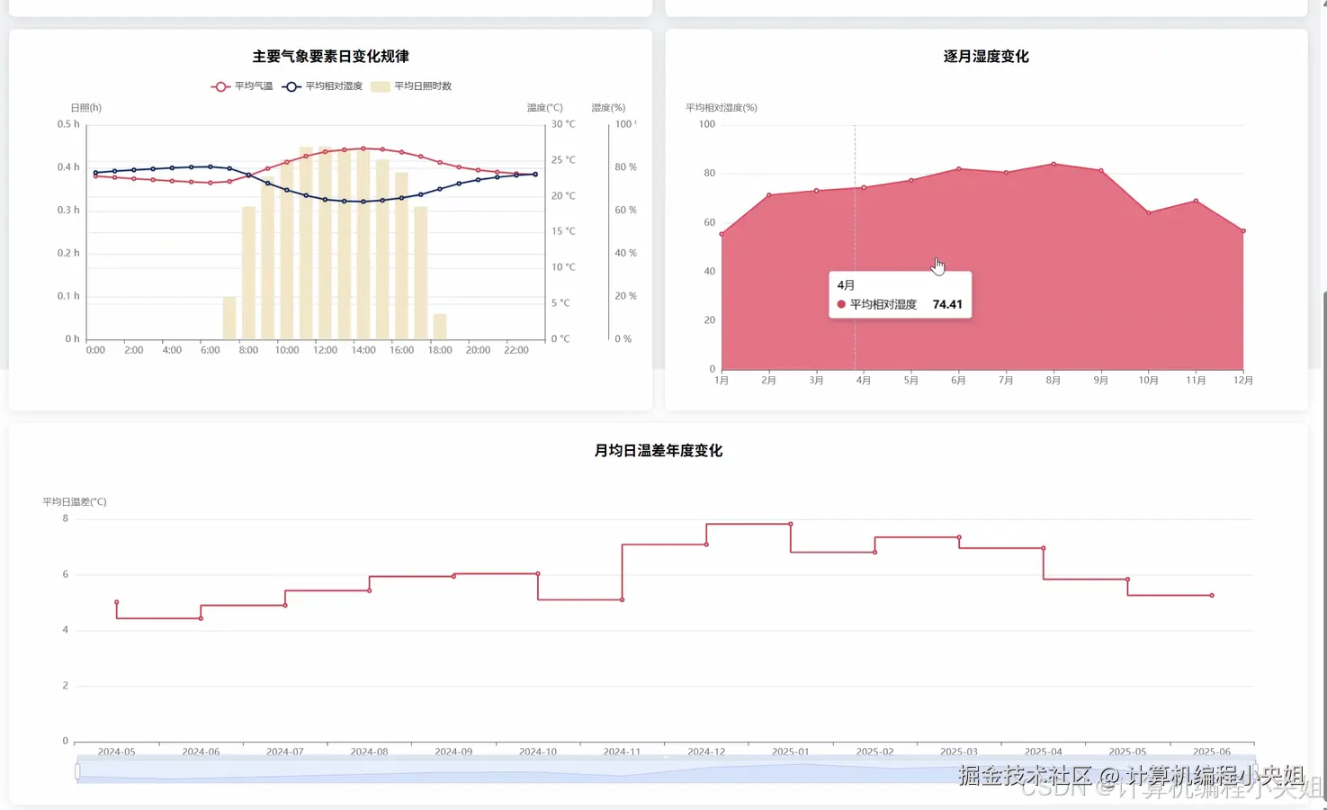Click the 平均相对湿度 dark blue legend marker icon
The height and width of the screenshot is (810, 1327).
pyautogui.click(x=291, y=86)
